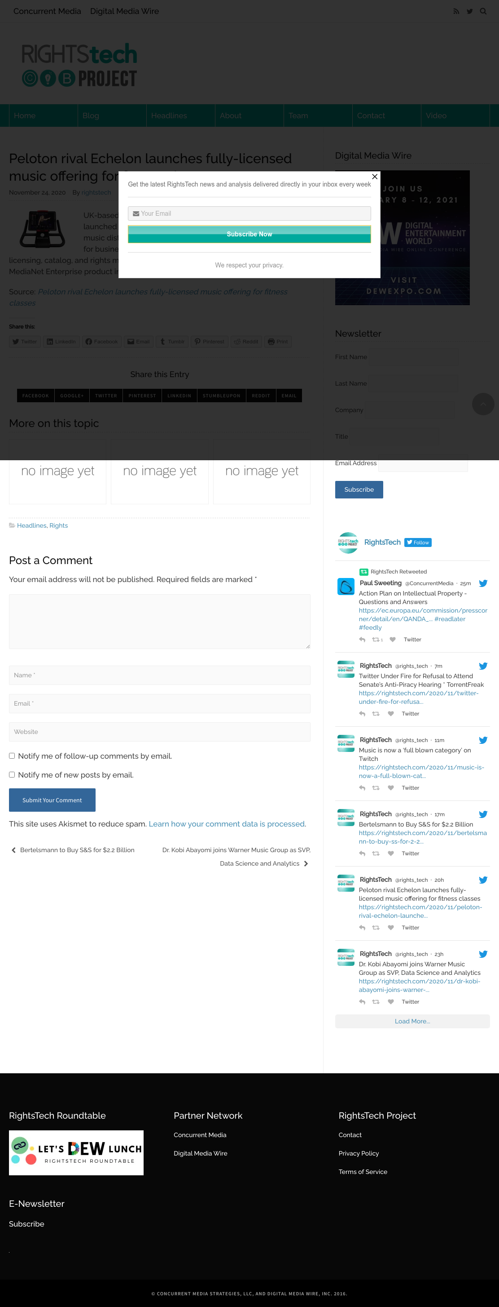Open the Home menu item

(x=43, y=116)
